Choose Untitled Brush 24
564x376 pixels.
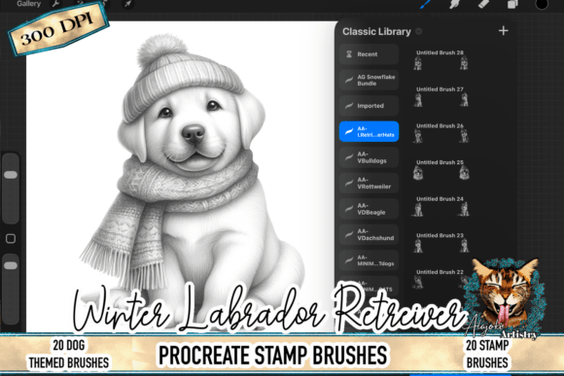coord(441,207)
